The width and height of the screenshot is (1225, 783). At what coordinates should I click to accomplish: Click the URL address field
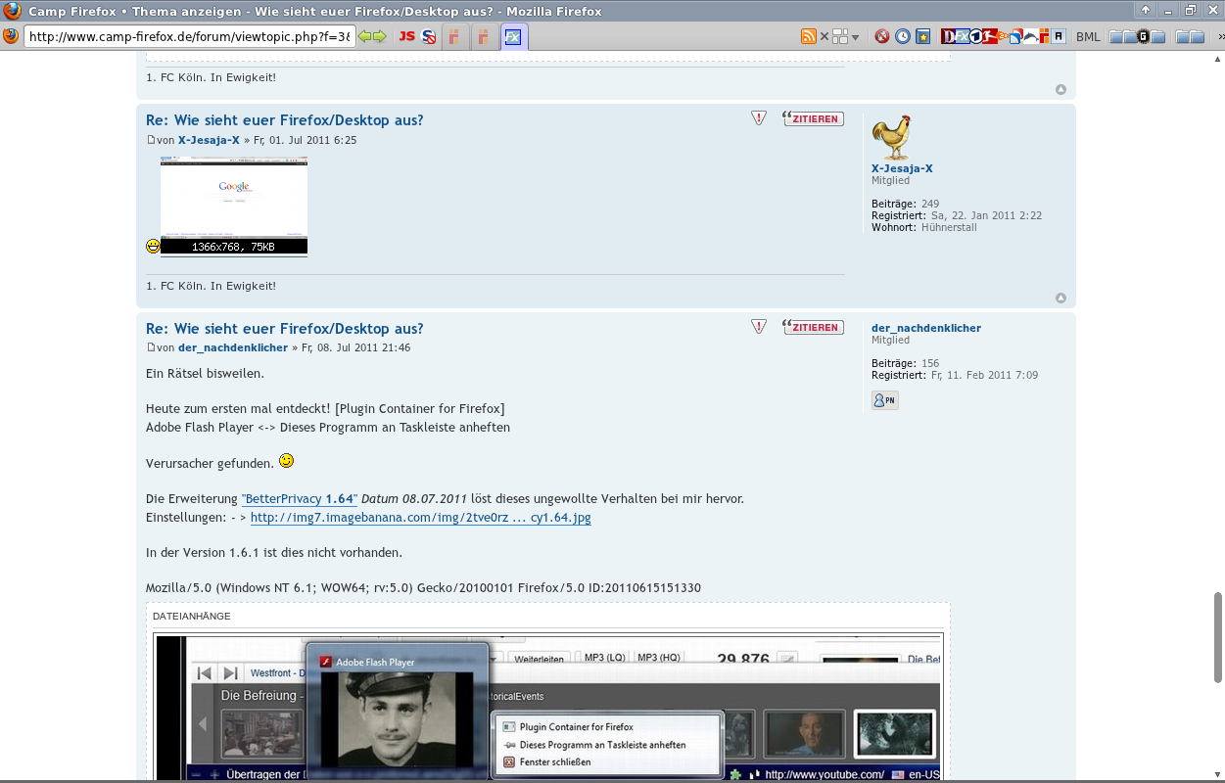pyautogui.click(x=188, y=37)
